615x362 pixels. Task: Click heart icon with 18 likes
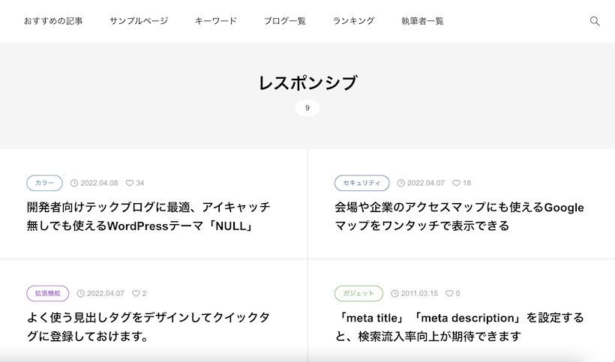(x=456, y=183)
